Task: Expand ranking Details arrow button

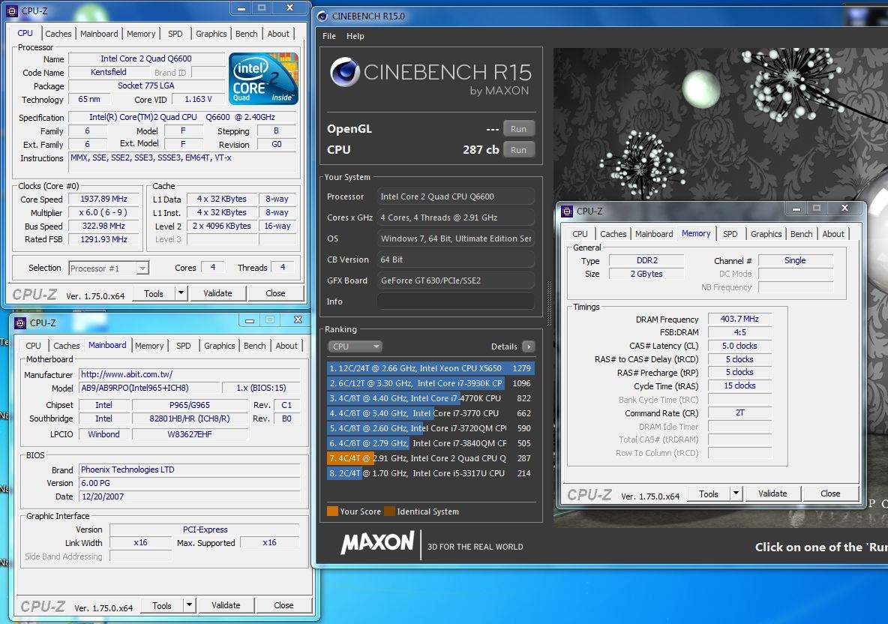Action: click(x=528, y=346)
